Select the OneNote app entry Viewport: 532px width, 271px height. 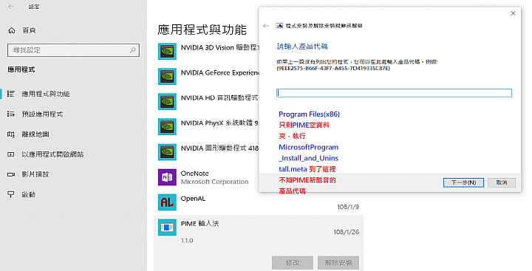point(195,174)
